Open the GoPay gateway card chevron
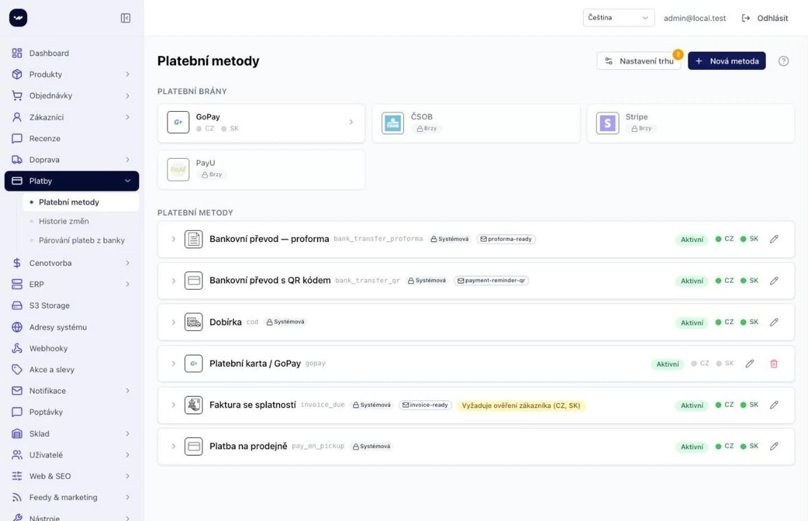808x521 pixels. click(351, 122)
